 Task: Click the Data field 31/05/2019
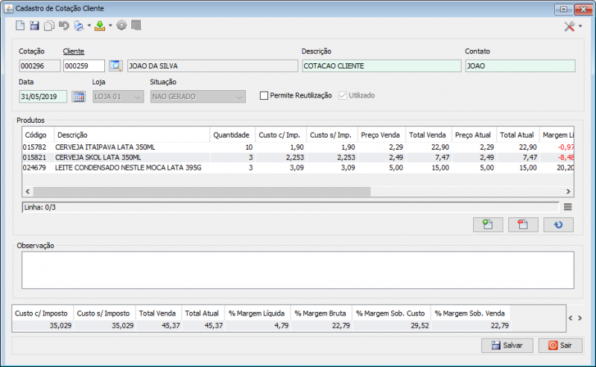43,97
